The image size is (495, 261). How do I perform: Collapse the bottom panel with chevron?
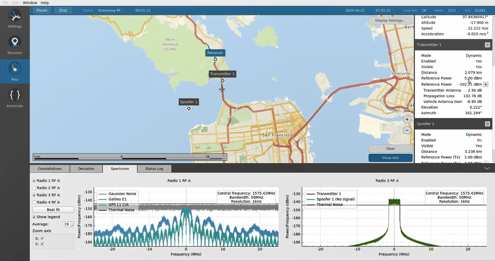[x=487, y=168]
